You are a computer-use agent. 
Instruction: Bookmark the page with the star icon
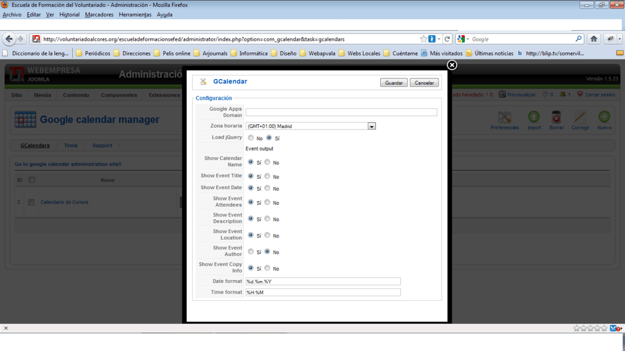coord(423,39)
